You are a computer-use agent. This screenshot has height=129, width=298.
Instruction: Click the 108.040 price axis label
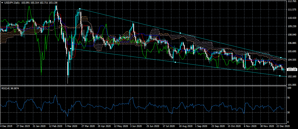click(292, 34)
